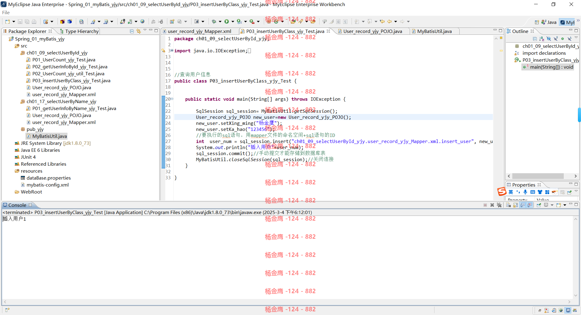Switch to Java perspective
Viewport: 581px width, 315px height.
tap(549, 22)
